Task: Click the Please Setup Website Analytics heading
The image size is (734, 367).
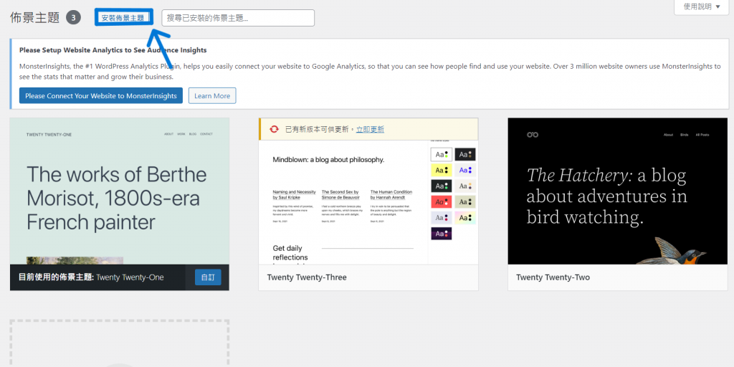Action: 113,49
